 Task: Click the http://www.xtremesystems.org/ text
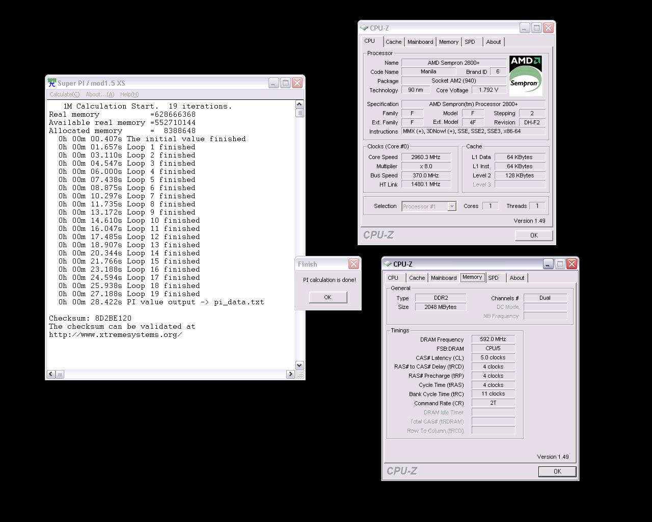click(116, 334)
